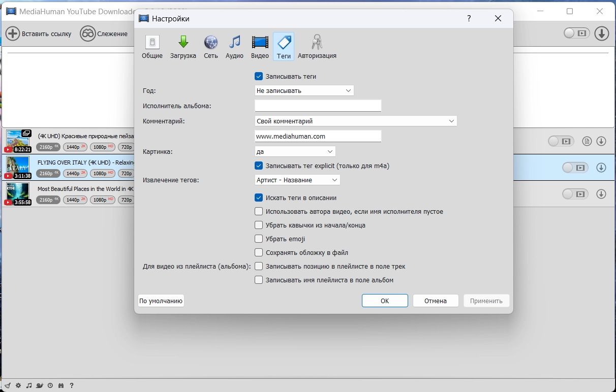Click the FLYING OVER ITALY video thumbnail
Viewport: 616px width, 392px height.
click(x=18, y=168)
